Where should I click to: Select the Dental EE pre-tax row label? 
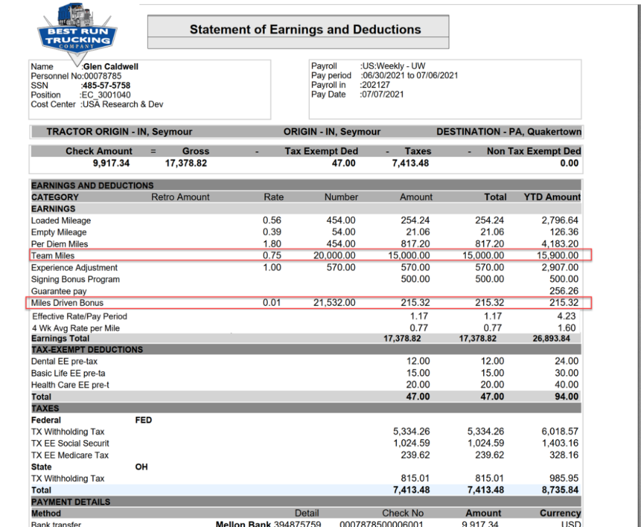point(64,362)
